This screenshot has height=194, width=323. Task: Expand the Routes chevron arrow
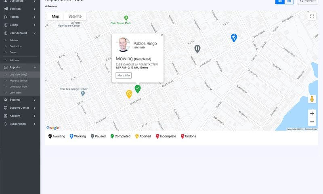point(35,17)
